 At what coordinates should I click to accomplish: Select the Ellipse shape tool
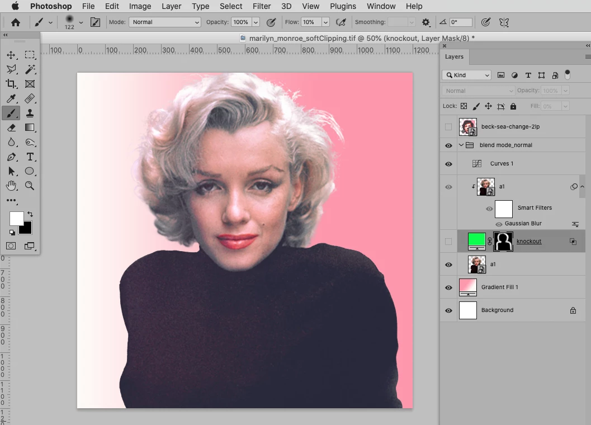[30, 171]
